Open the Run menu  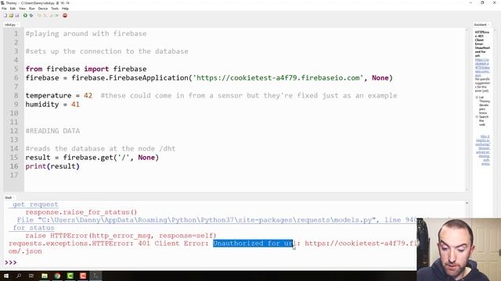coord(31,9)
